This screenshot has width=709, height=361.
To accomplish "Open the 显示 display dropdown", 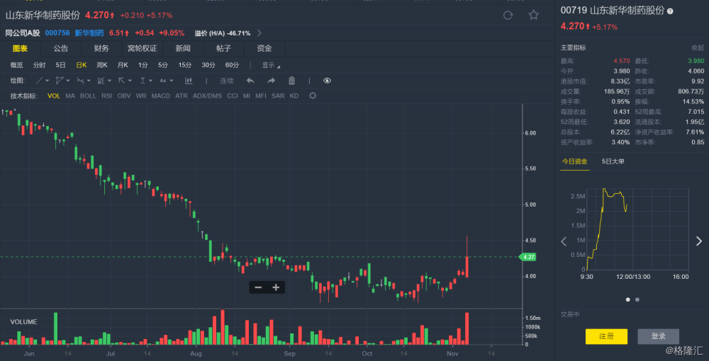I will (271, 64).
